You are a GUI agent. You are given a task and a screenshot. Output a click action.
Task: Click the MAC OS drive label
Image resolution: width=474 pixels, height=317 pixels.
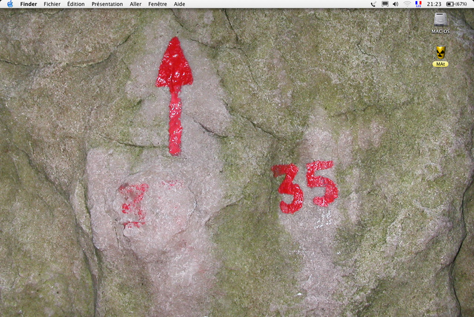pyautogui.click(x=440, y=31)
